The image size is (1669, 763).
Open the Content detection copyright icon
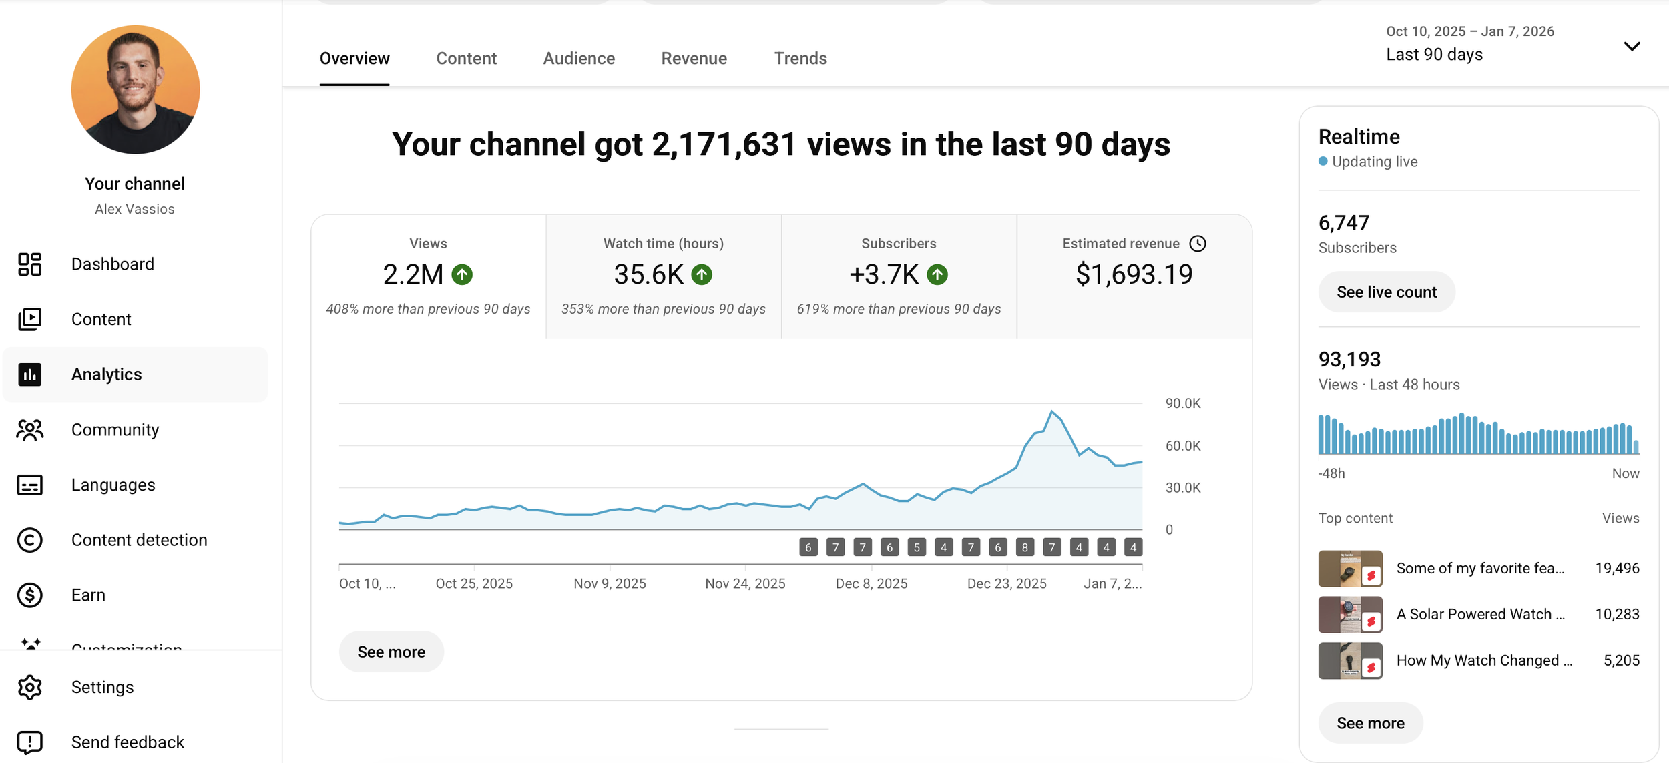pyautogui.click(x=29, y=540)
